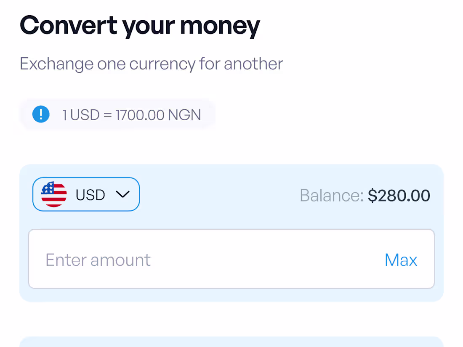Click the Exchange one currency for another subtitle
463x347 pixels.
151,64
